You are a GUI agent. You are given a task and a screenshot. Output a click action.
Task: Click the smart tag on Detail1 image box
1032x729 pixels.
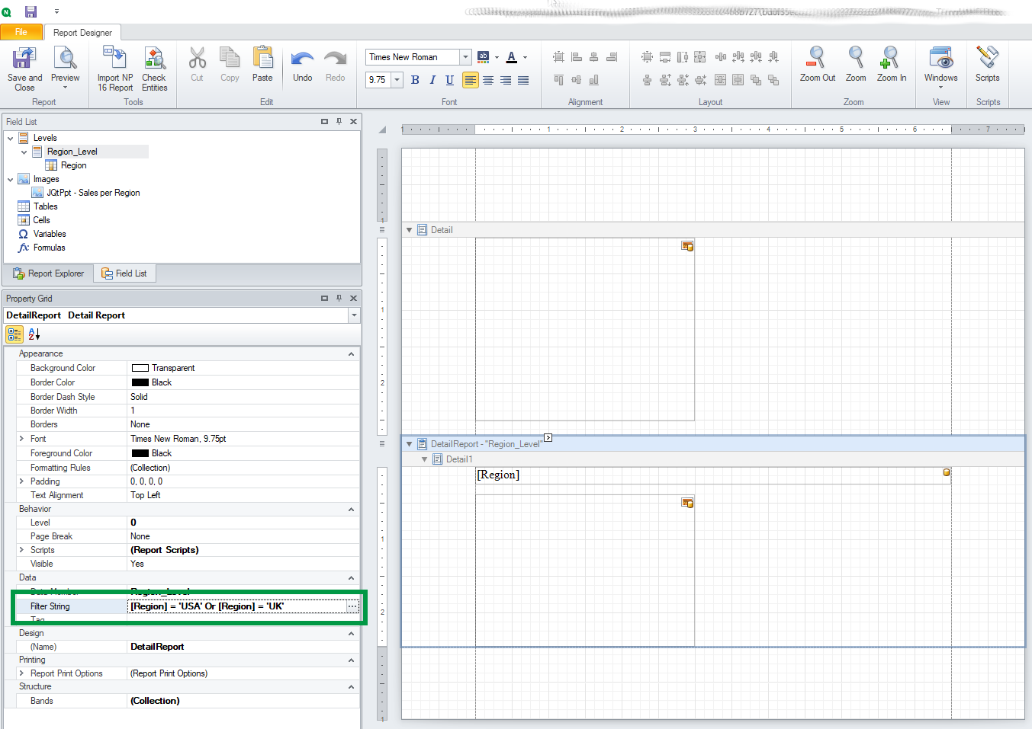tap(687, 503)
